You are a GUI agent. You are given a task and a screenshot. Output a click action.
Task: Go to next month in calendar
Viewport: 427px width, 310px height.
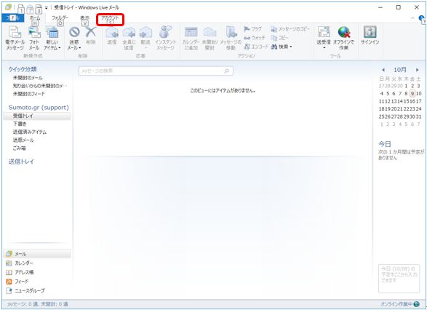coord(418,70)
